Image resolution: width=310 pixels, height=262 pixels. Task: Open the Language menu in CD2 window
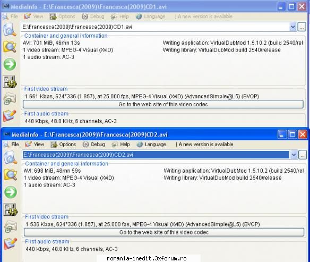151,145
